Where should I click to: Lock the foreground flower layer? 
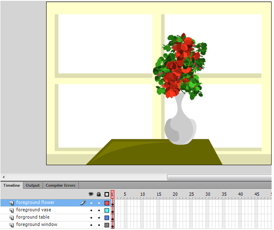click(x=99, y=203)
